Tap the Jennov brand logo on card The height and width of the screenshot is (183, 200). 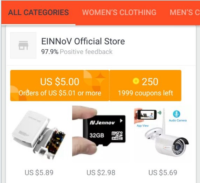coord(102,123)
